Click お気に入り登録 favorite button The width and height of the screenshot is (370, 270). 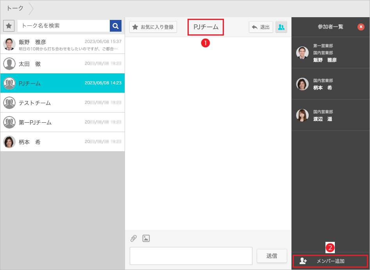[x=153, y=27]
